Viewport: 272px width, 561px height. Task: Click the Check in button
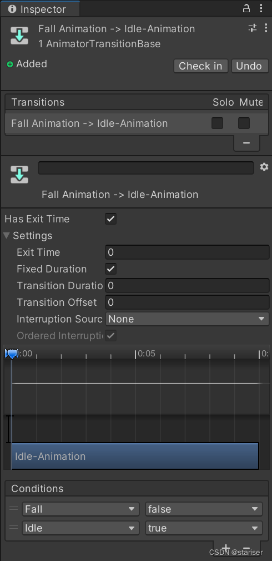[200, 66]
